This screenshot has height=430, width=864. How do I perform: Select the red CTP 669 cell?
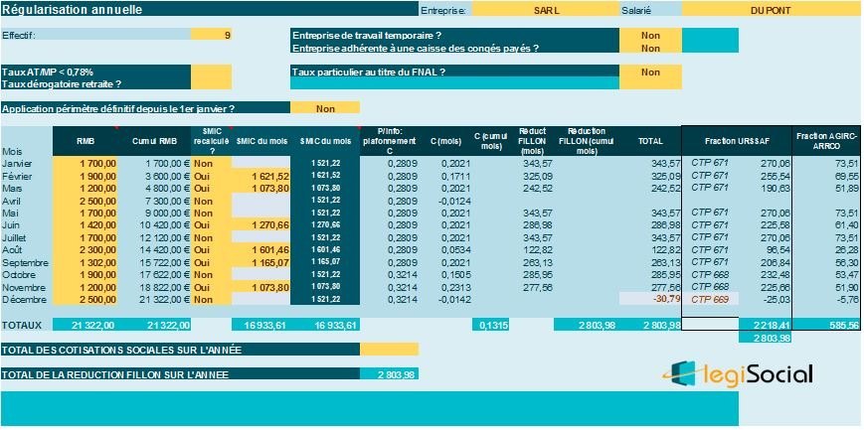coord(710,300)
